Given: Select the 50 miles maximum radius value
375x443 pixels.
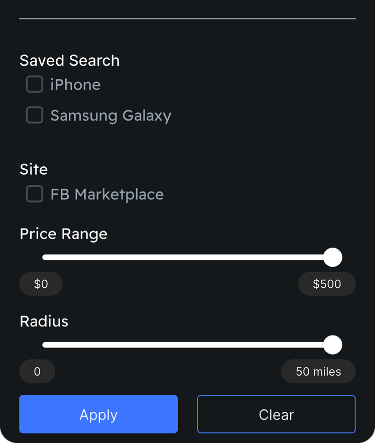Looking at the screenshot, I should [318, 372].
